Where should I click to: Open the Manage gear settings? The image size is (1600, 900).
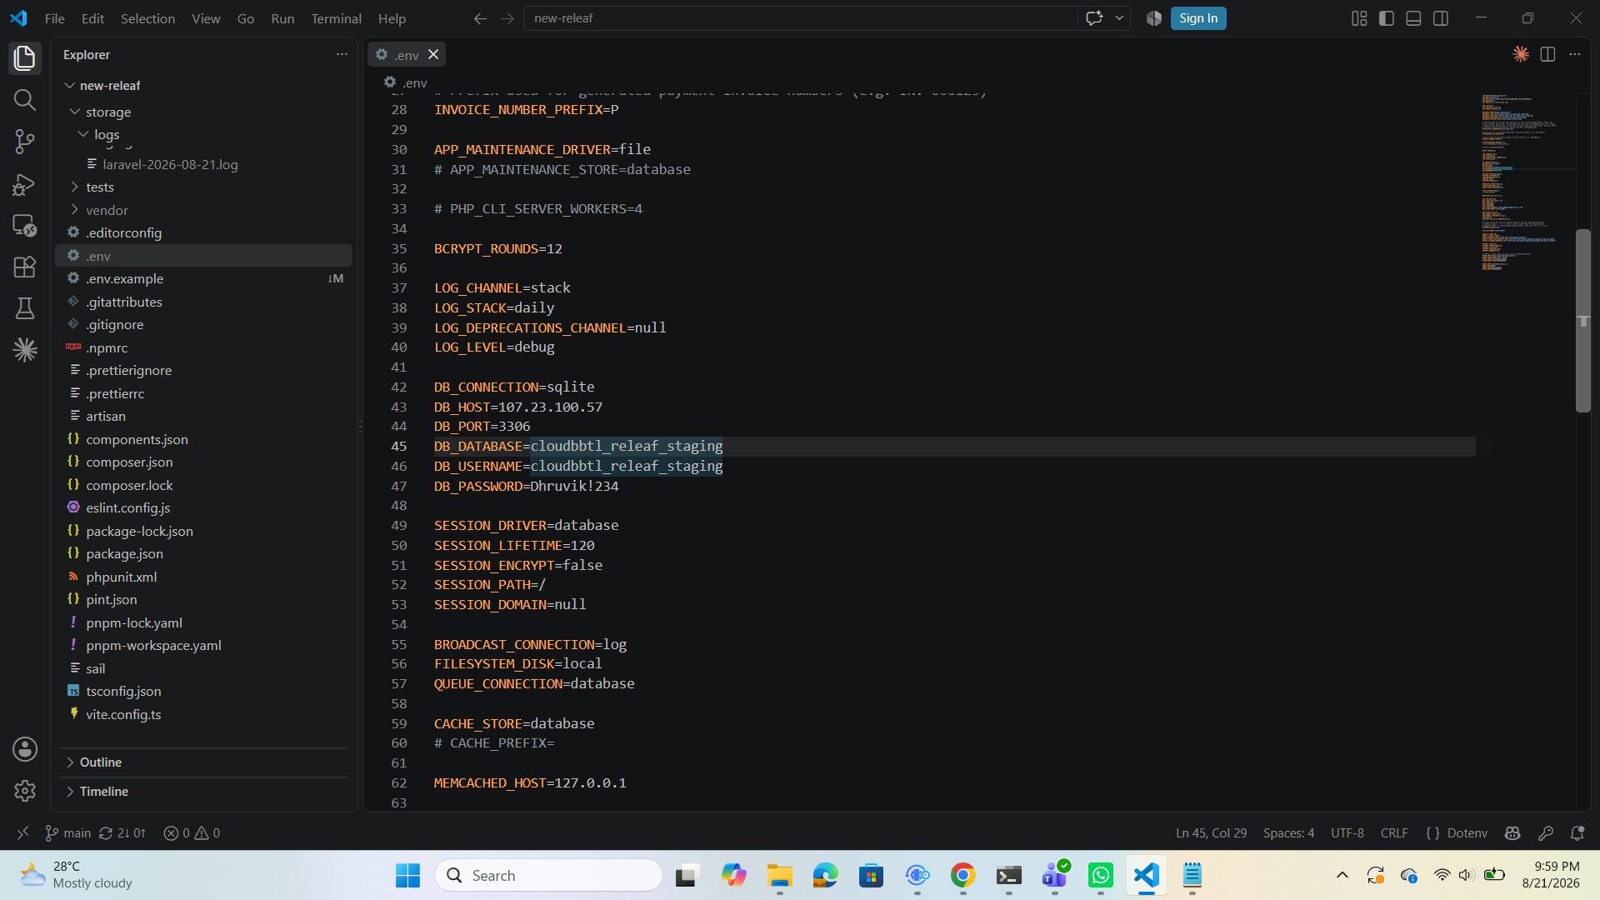pyautogui.click(x=25, y=791)
